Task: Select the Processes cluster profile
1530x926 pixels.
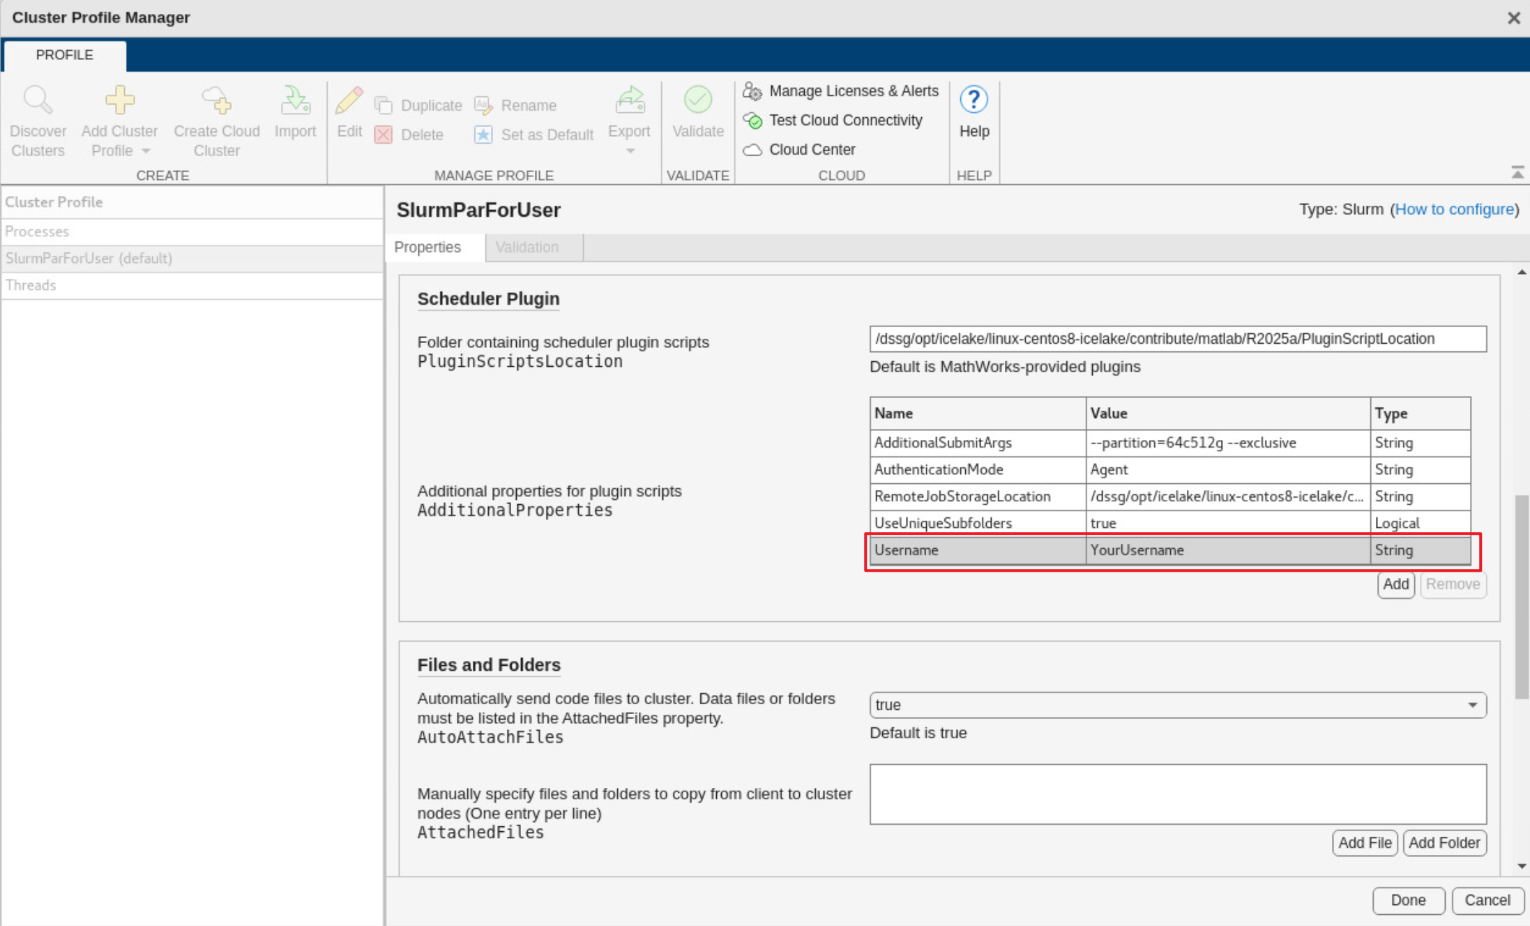Action: [x=192, y=231]
